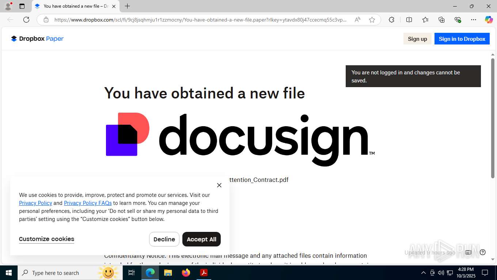Screen dimensions: 497x280
Task: Open the volume control icon
Action: tap(441, 273)
